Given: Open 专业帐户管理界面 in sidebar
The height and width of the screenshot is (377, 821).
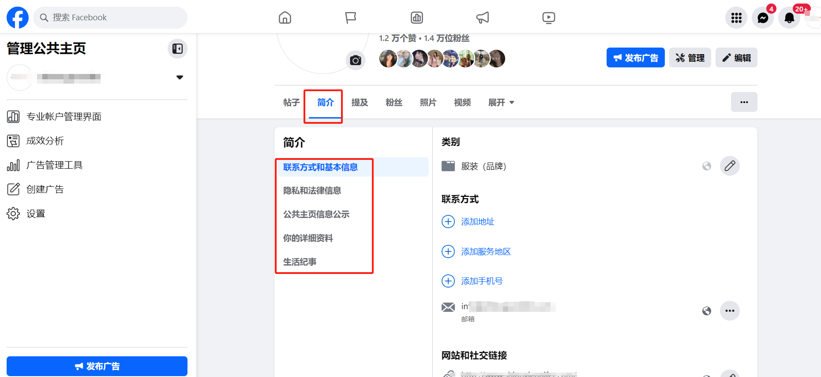Looking at the screenshot, I should click(x=97, y=117).
